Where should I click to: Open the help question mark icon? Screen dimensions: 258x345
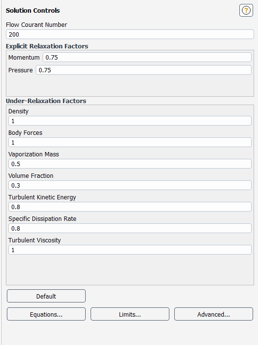coord(246,10)
